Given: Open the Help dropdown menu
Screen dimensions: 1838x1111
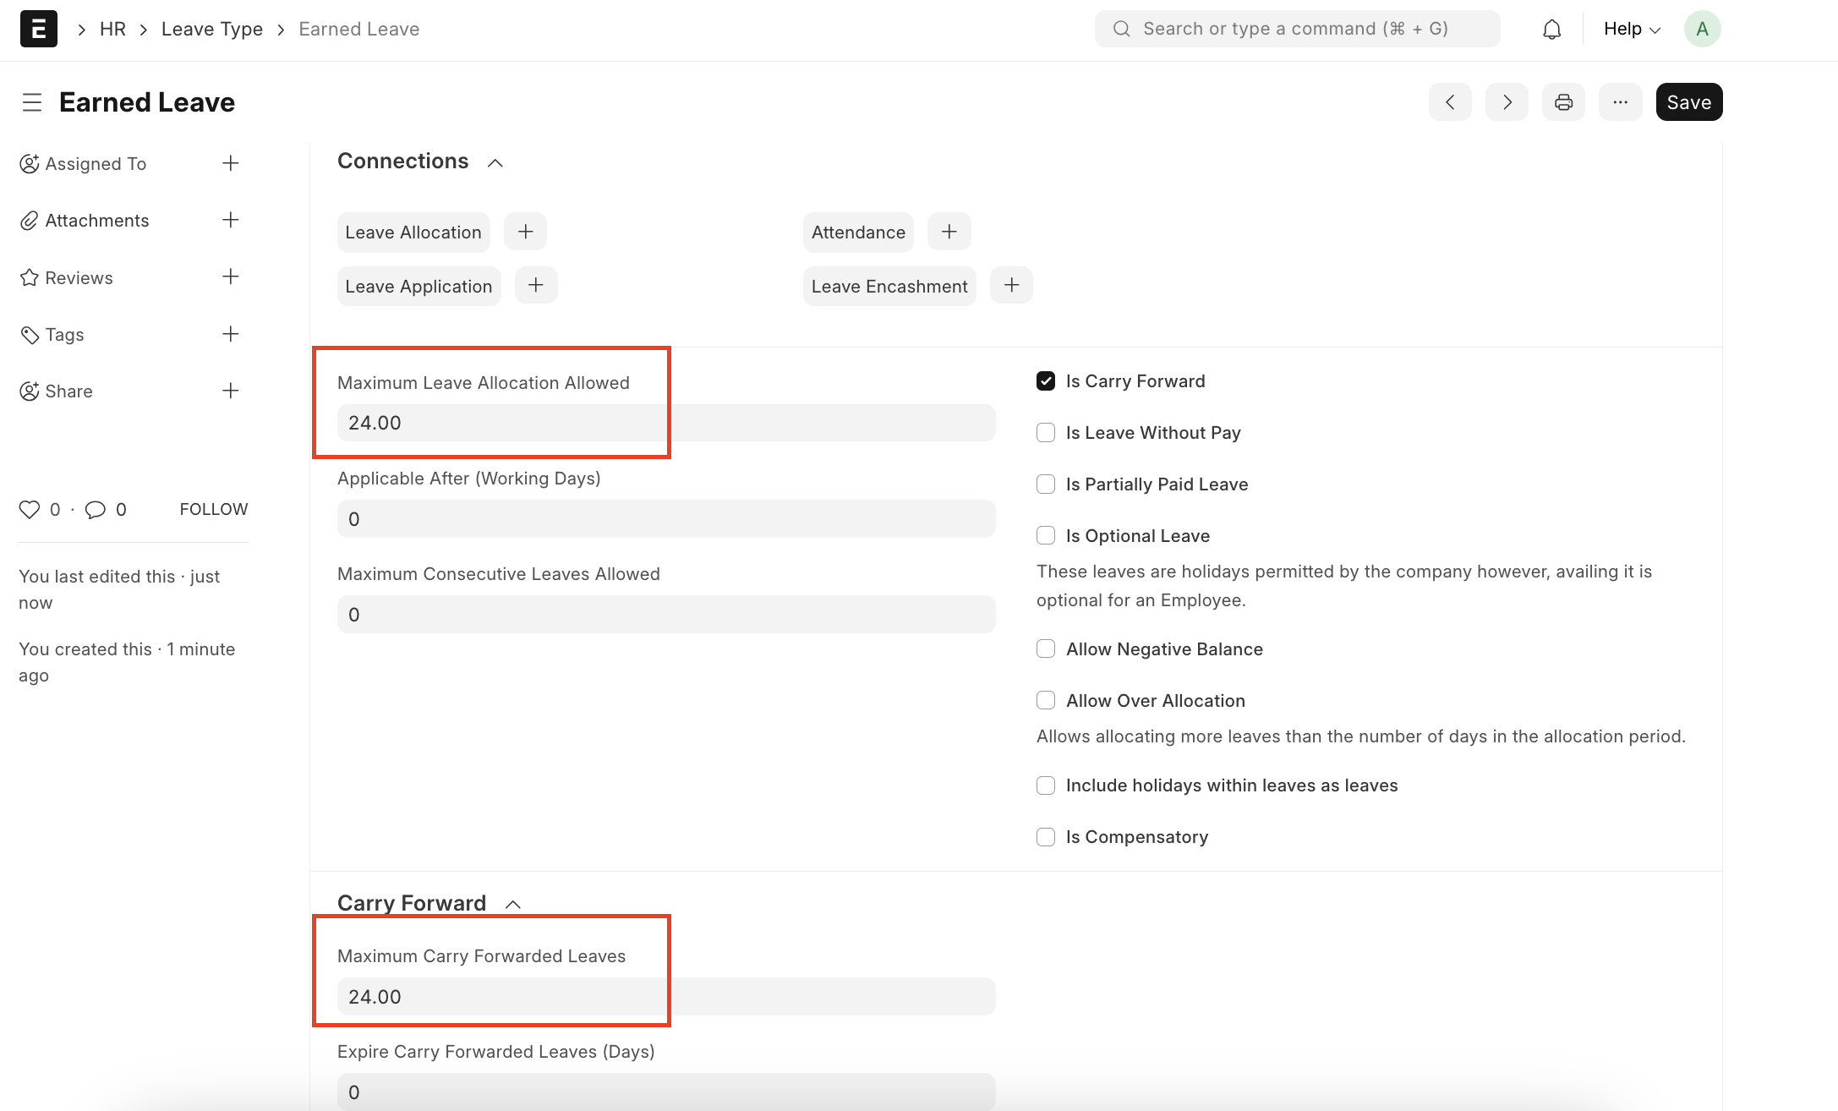Looking at the screenshot, I should click(1632, 30).
